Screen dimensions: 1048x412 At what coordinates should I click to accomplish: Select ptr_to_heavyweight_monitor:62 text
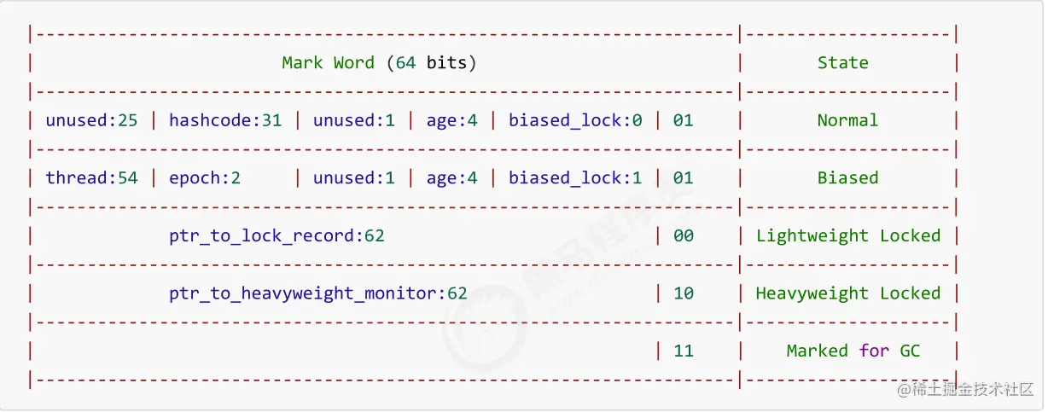point(318,293)
